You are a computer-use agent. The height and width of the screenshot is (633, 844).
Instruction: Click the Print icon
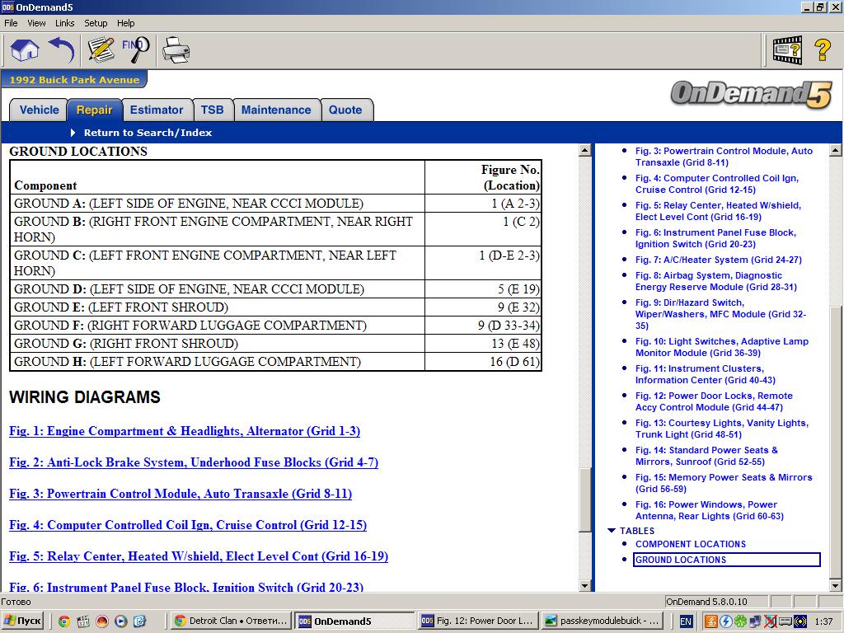point(176,50)
